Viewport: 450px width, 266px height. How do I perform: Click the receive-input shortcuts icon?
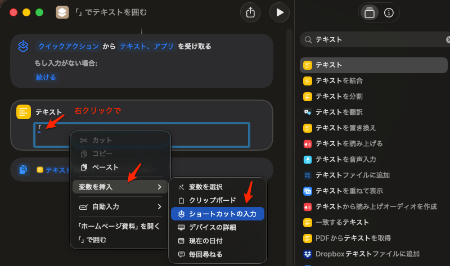23,46
